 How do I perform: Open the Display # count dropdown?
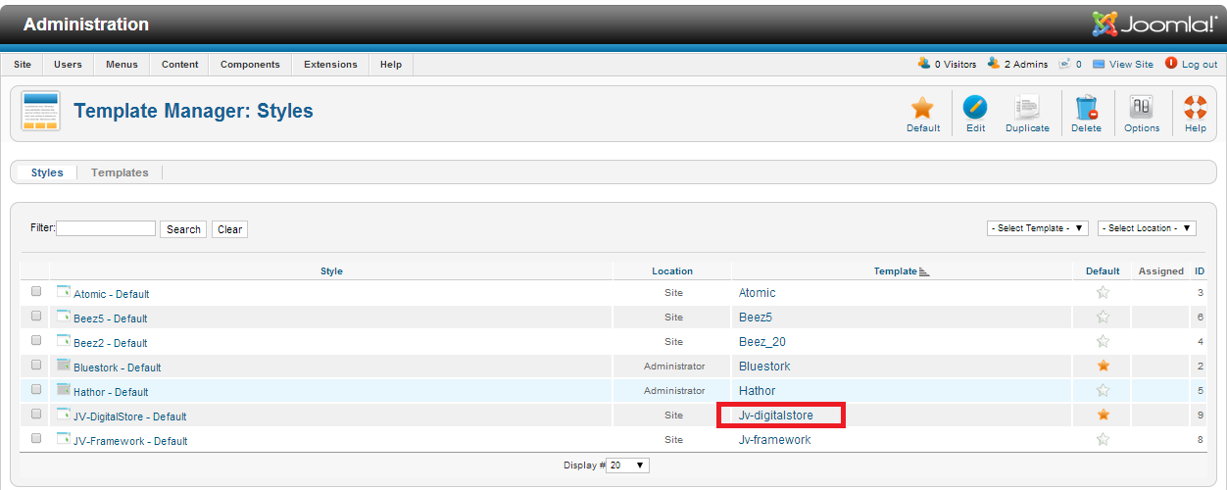[628, 465]
